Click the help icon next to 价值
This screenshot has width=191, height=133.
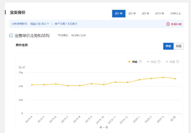coord(178,62)
